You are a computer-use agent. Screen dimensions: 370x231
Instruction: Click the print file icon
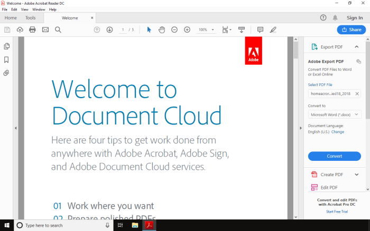click(x=32, y=30)
